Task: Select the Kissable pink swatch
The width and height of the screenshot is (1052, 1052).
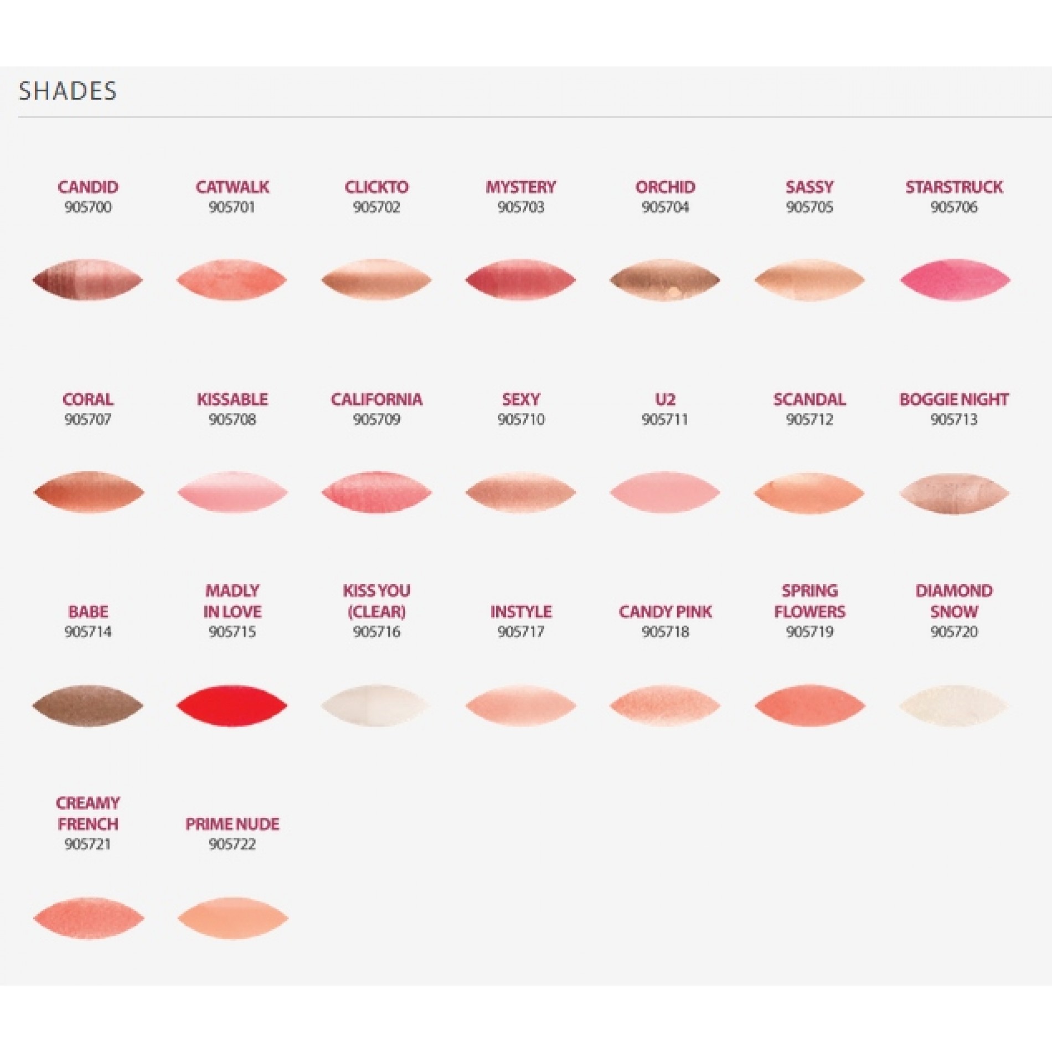Action: click(x=232, y=492)
